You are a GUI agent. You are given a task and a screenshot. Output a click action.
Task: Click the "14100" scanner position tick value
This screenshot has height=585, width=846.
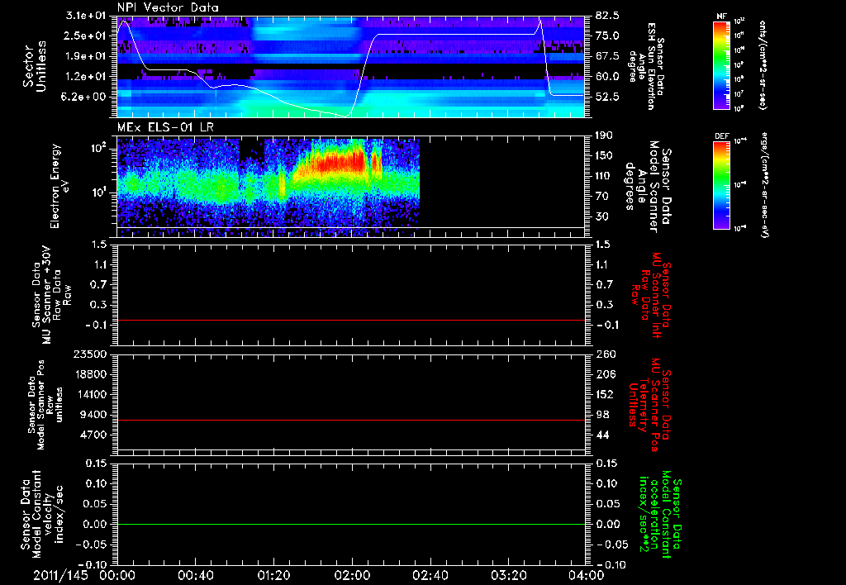(x=91, y=394)
